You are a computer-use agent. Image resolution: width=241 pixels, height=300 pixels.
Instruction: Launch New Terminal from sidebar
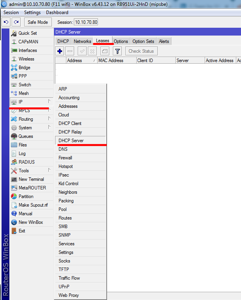(x=32, y=179)
